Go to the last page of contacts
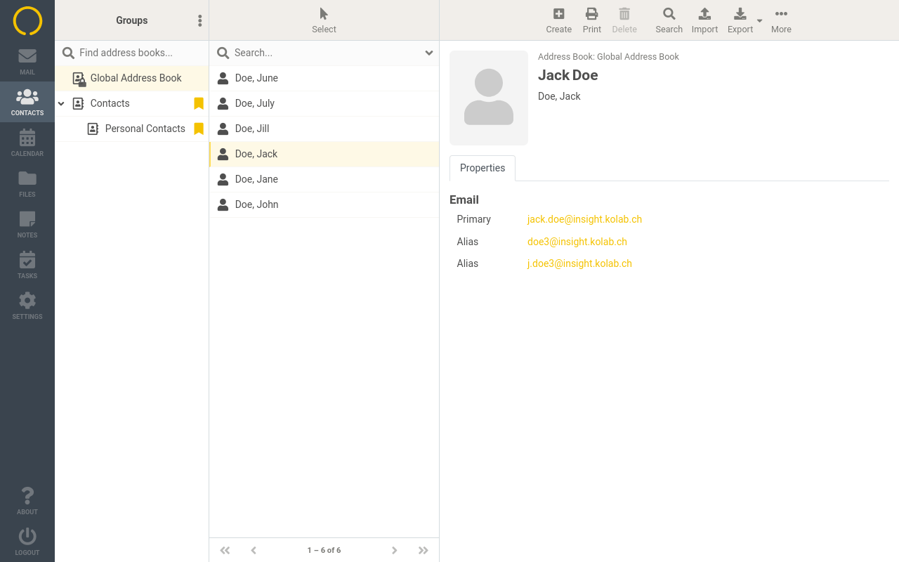 tap(423, 550)
